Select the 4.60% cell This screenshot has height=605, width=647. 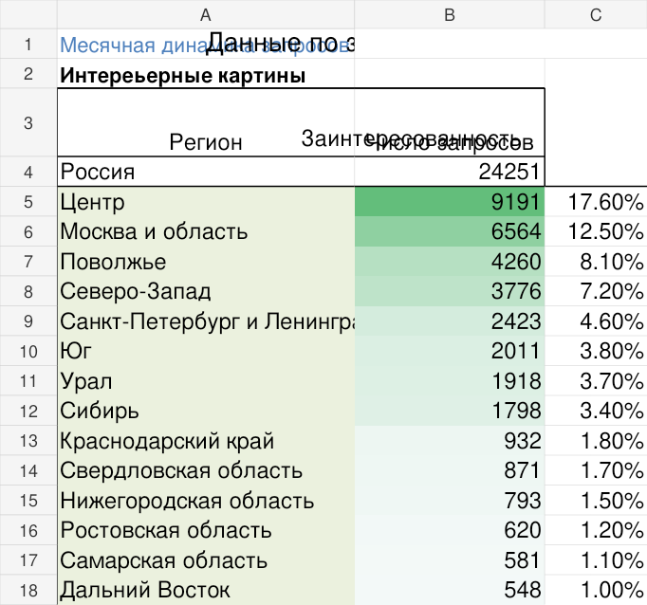pos(596,321)
